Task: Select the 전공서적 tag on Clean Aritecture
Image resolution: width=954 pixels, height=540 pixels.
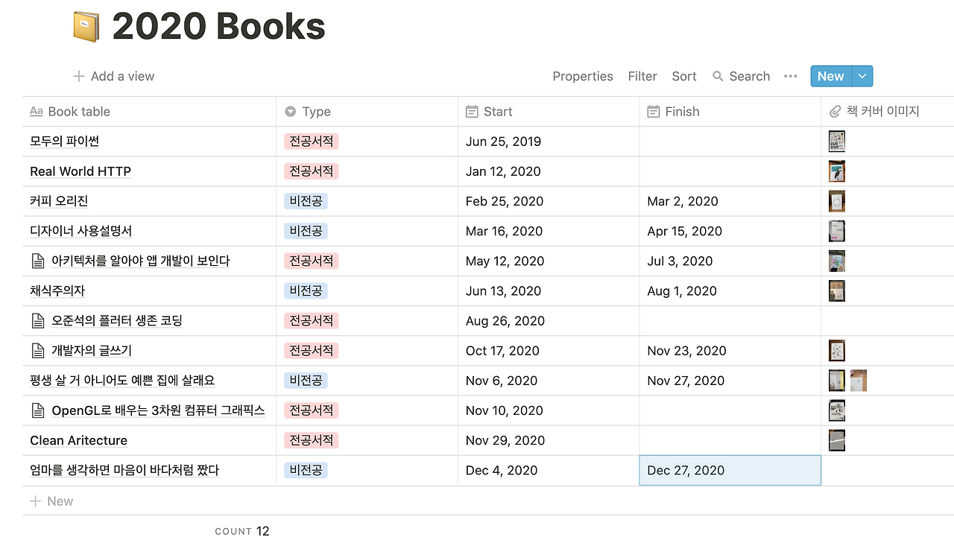Action: (x=311, y=440)
